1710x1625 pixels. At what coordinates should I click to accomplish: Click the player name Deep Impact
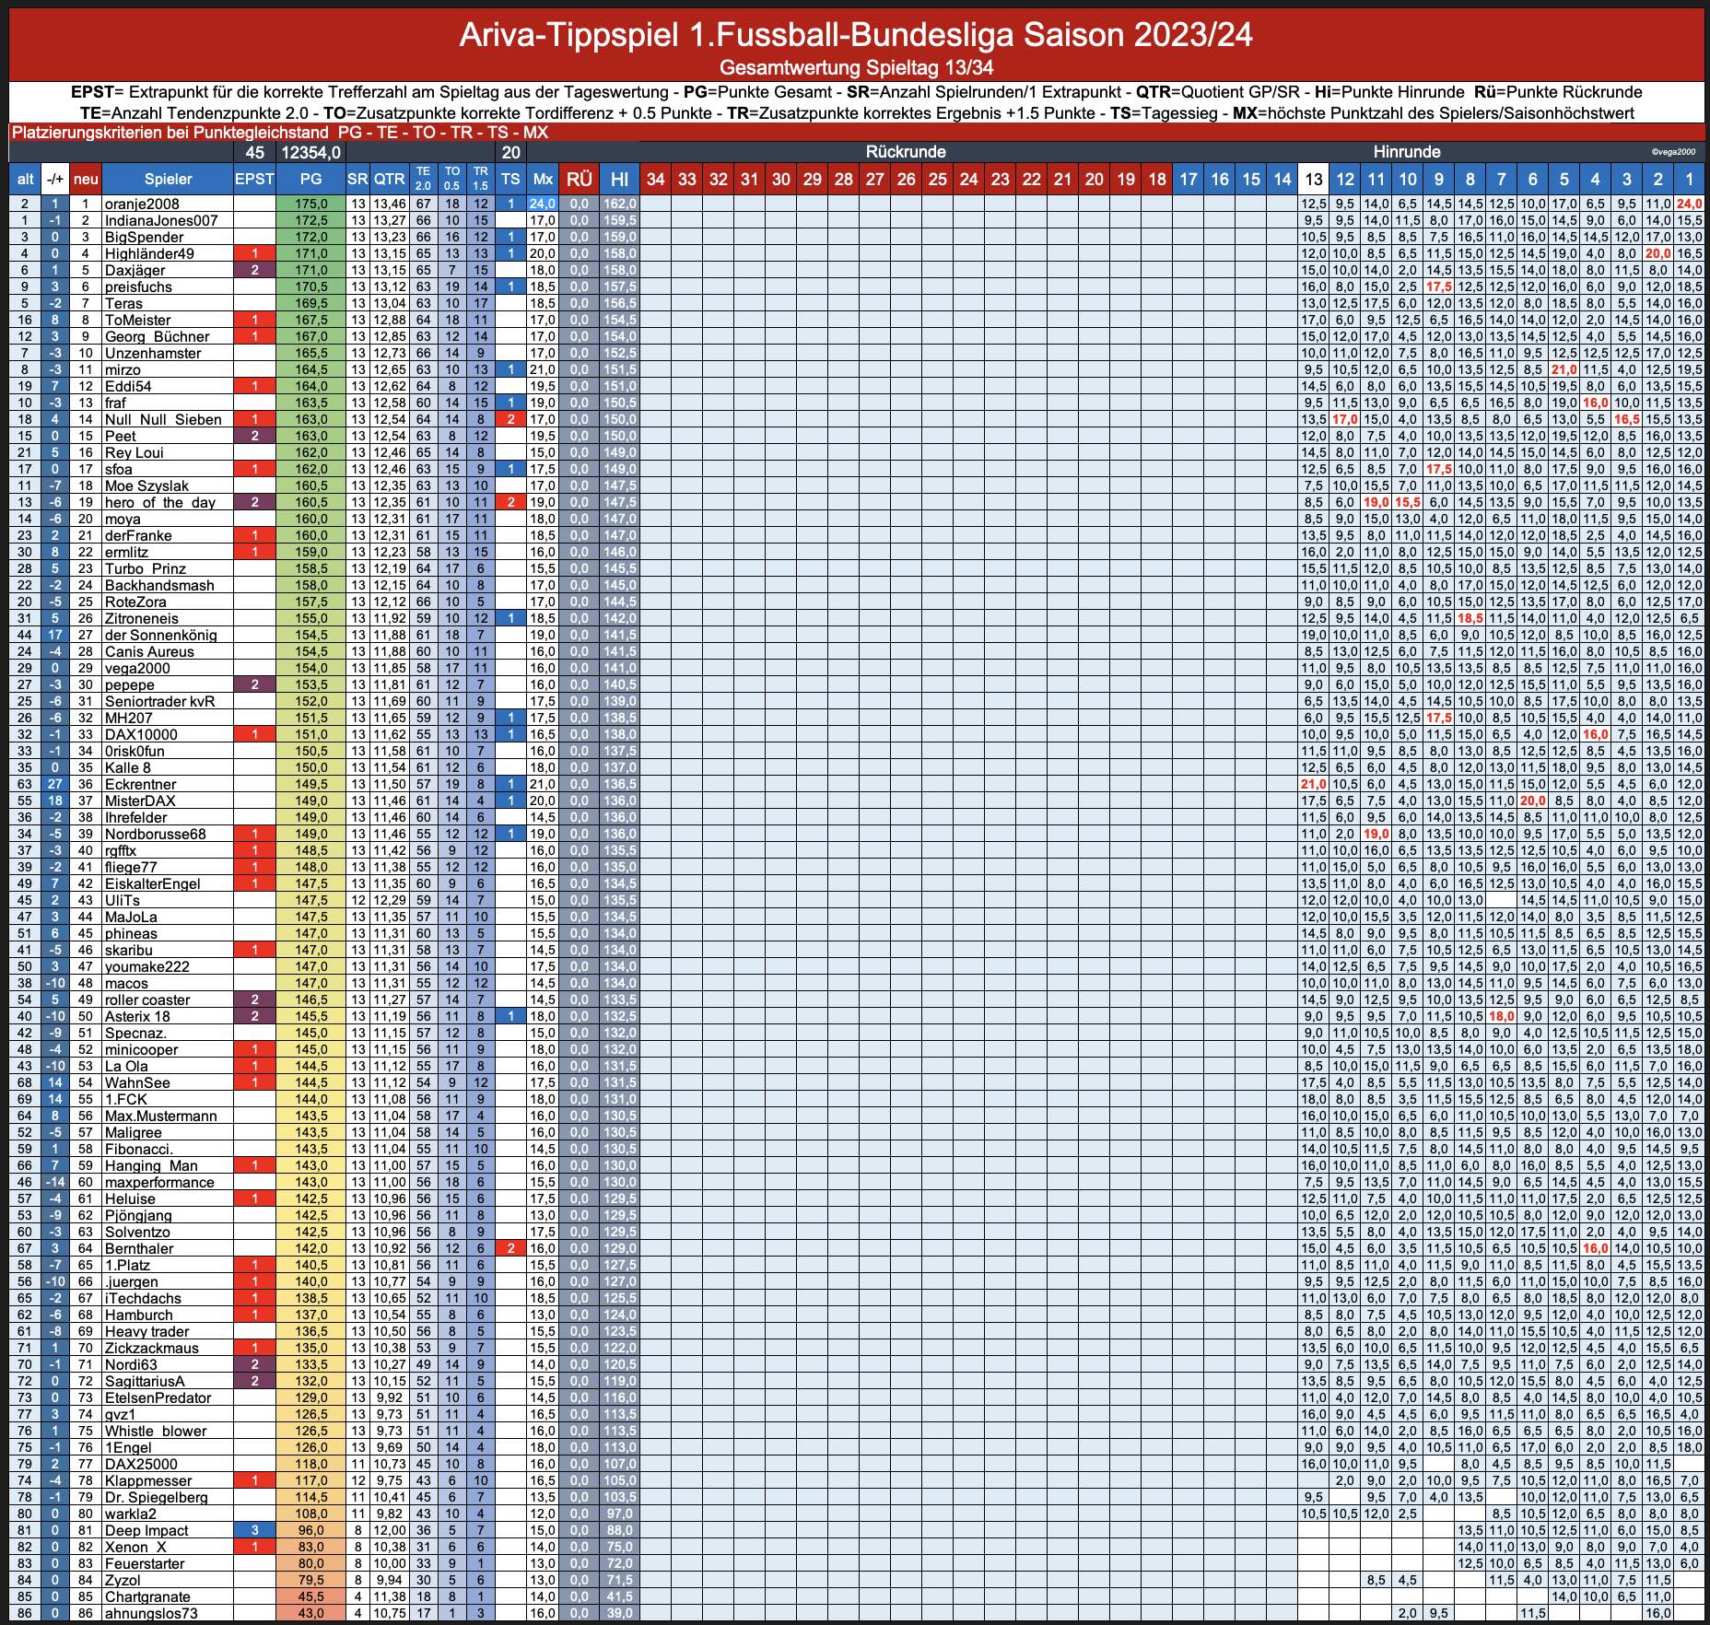click(146, 1530)
